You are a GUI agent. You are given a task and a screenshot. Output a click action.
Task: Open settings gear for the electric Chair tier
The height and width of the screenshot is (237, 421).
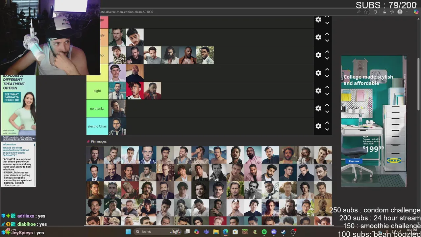click(318, 126)
